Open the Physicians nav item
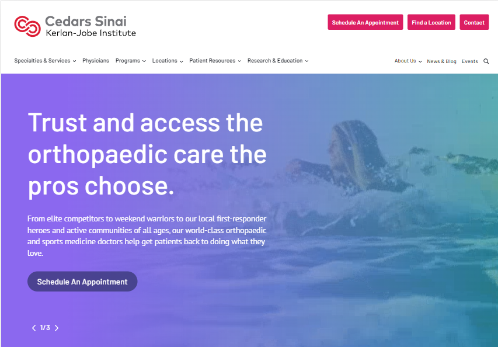Viewport: 498px width, 347px height. point(96,61)
